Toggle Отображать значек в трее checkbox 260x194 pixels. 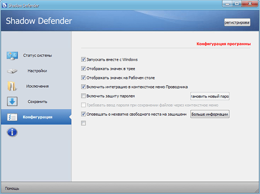(83, 68)
